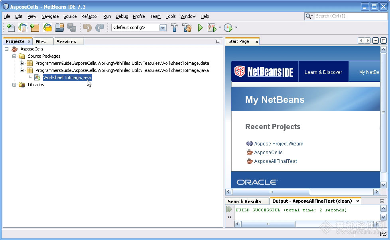Open the AsposeAllFinalTest recent project link

coord(275,161)
